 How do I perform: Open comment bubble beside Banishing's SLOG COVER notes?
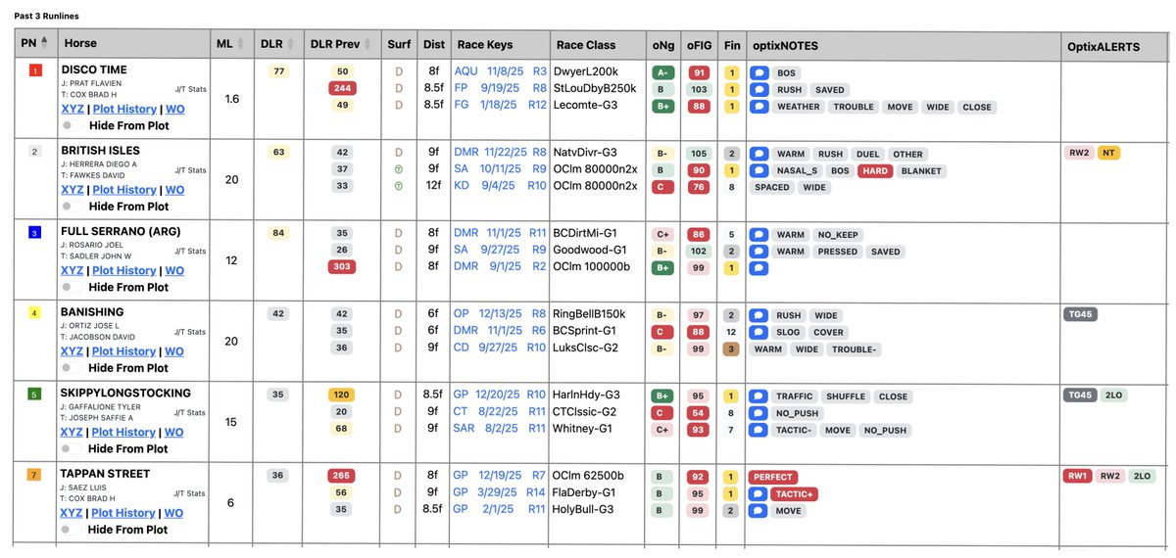coord(759,333)
